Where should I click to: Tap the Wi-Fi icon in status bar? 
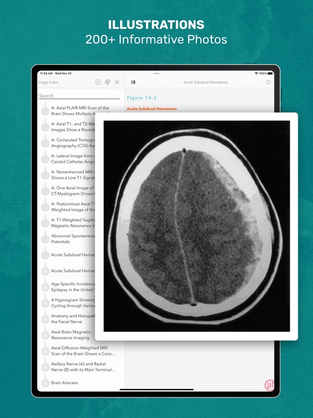pos(256,73)
